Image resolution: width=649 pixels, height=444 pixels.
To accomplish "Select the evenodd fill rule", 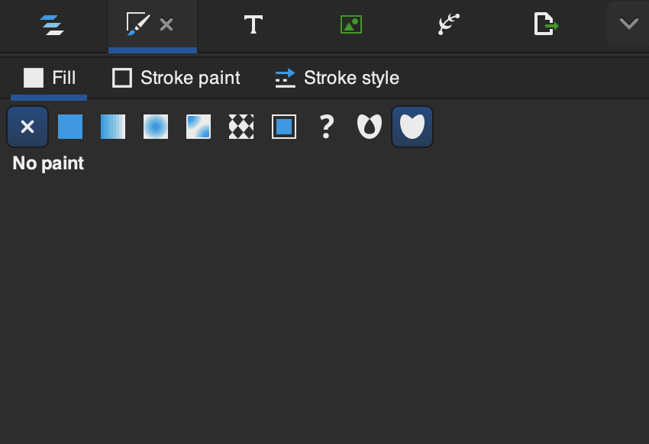I will (370, 127).
